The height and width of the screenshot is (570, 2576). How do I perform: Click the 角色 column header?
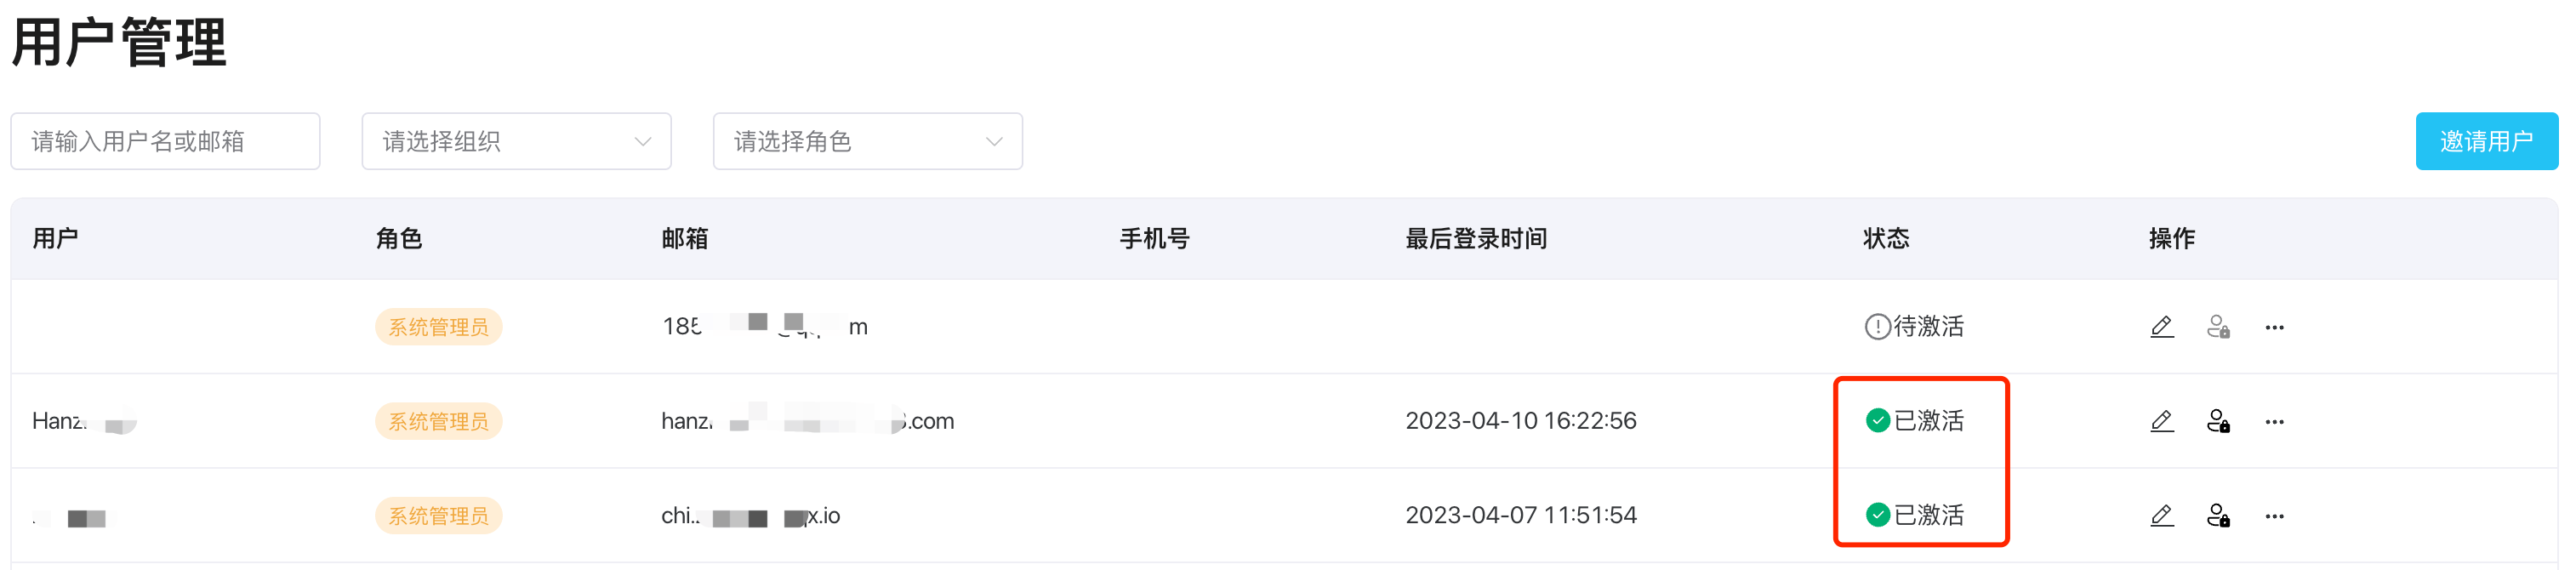pos(399,239)
